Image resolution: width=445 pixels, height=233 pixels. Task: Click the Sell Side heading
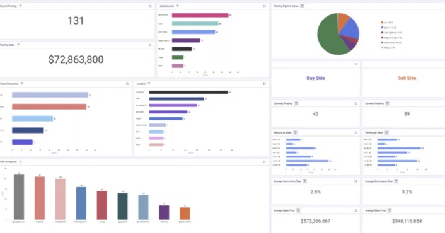coord(407,78)
